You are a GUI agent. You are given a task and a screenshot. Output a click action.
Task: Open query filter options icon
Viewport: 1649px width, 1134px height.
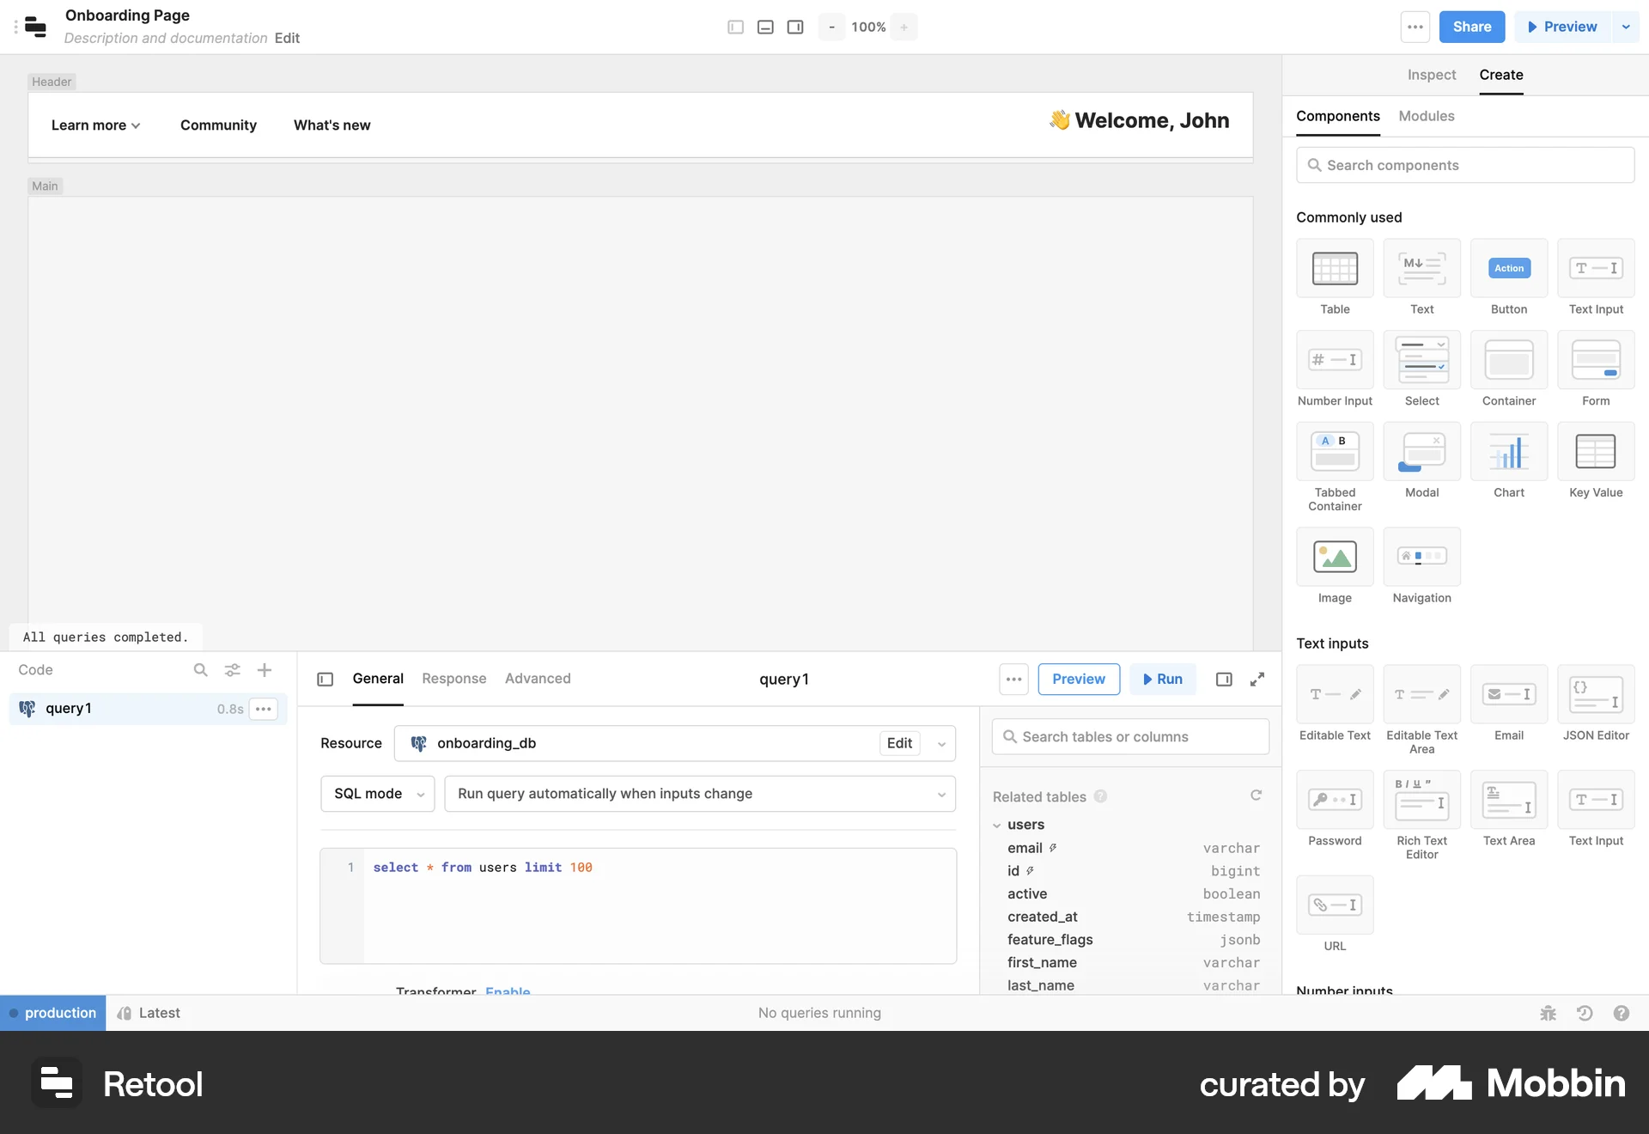(232, 670)
